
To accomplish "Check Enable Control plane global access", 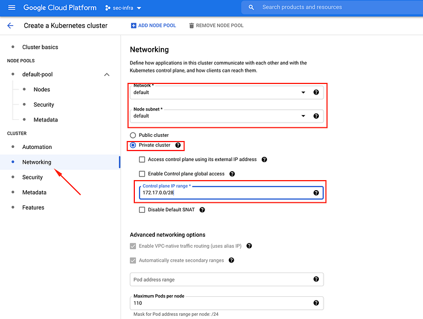I will [x=142, y=174].
